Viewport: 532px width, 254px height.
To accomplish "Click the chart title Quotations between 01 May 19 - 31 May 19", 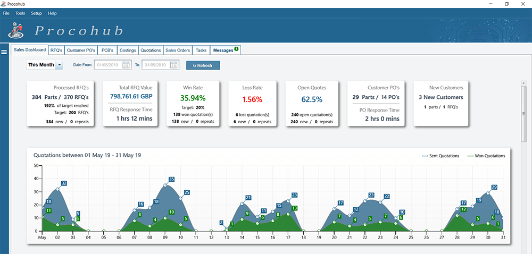I will [87, 155].
